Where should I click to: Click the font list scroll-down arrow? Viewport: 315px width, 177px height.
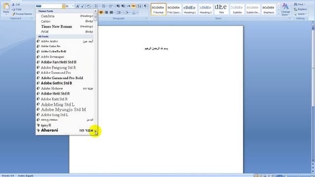(x=95, y=132)
